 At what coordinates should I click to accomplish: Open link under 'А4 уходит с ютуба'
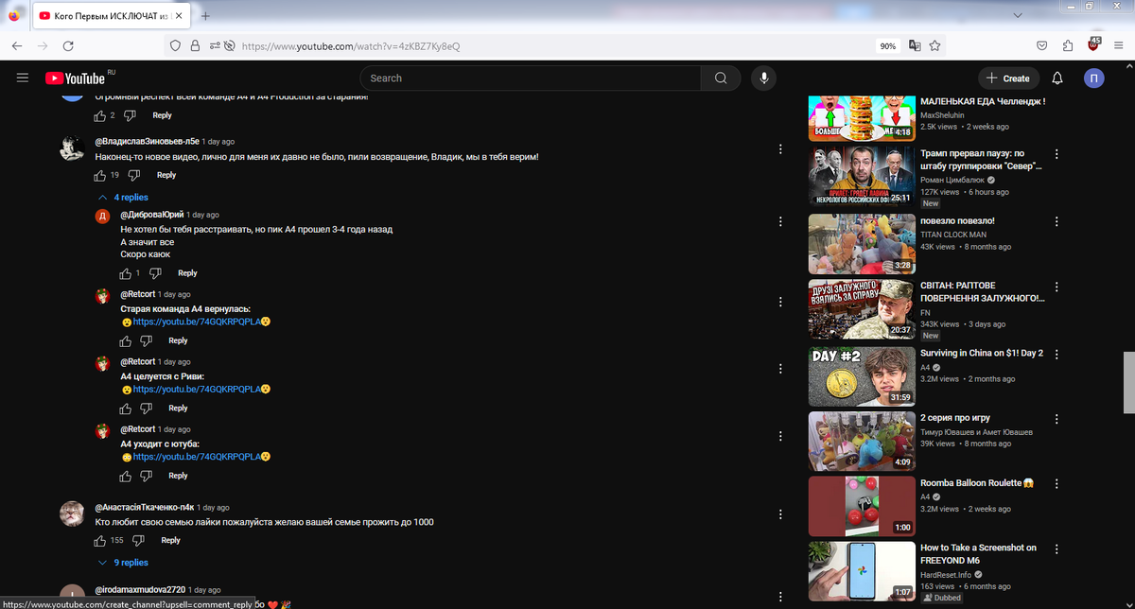pos(197,457)
